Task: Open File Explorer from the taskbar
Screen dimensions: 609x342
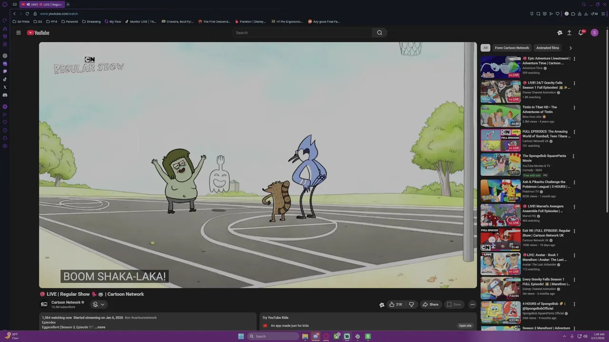Action: [305, 336]
